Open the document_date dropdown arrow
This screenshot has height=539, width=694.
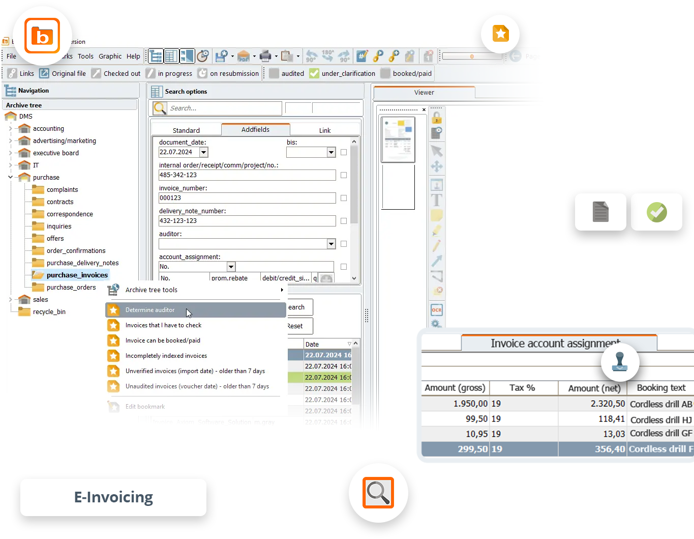203,152
